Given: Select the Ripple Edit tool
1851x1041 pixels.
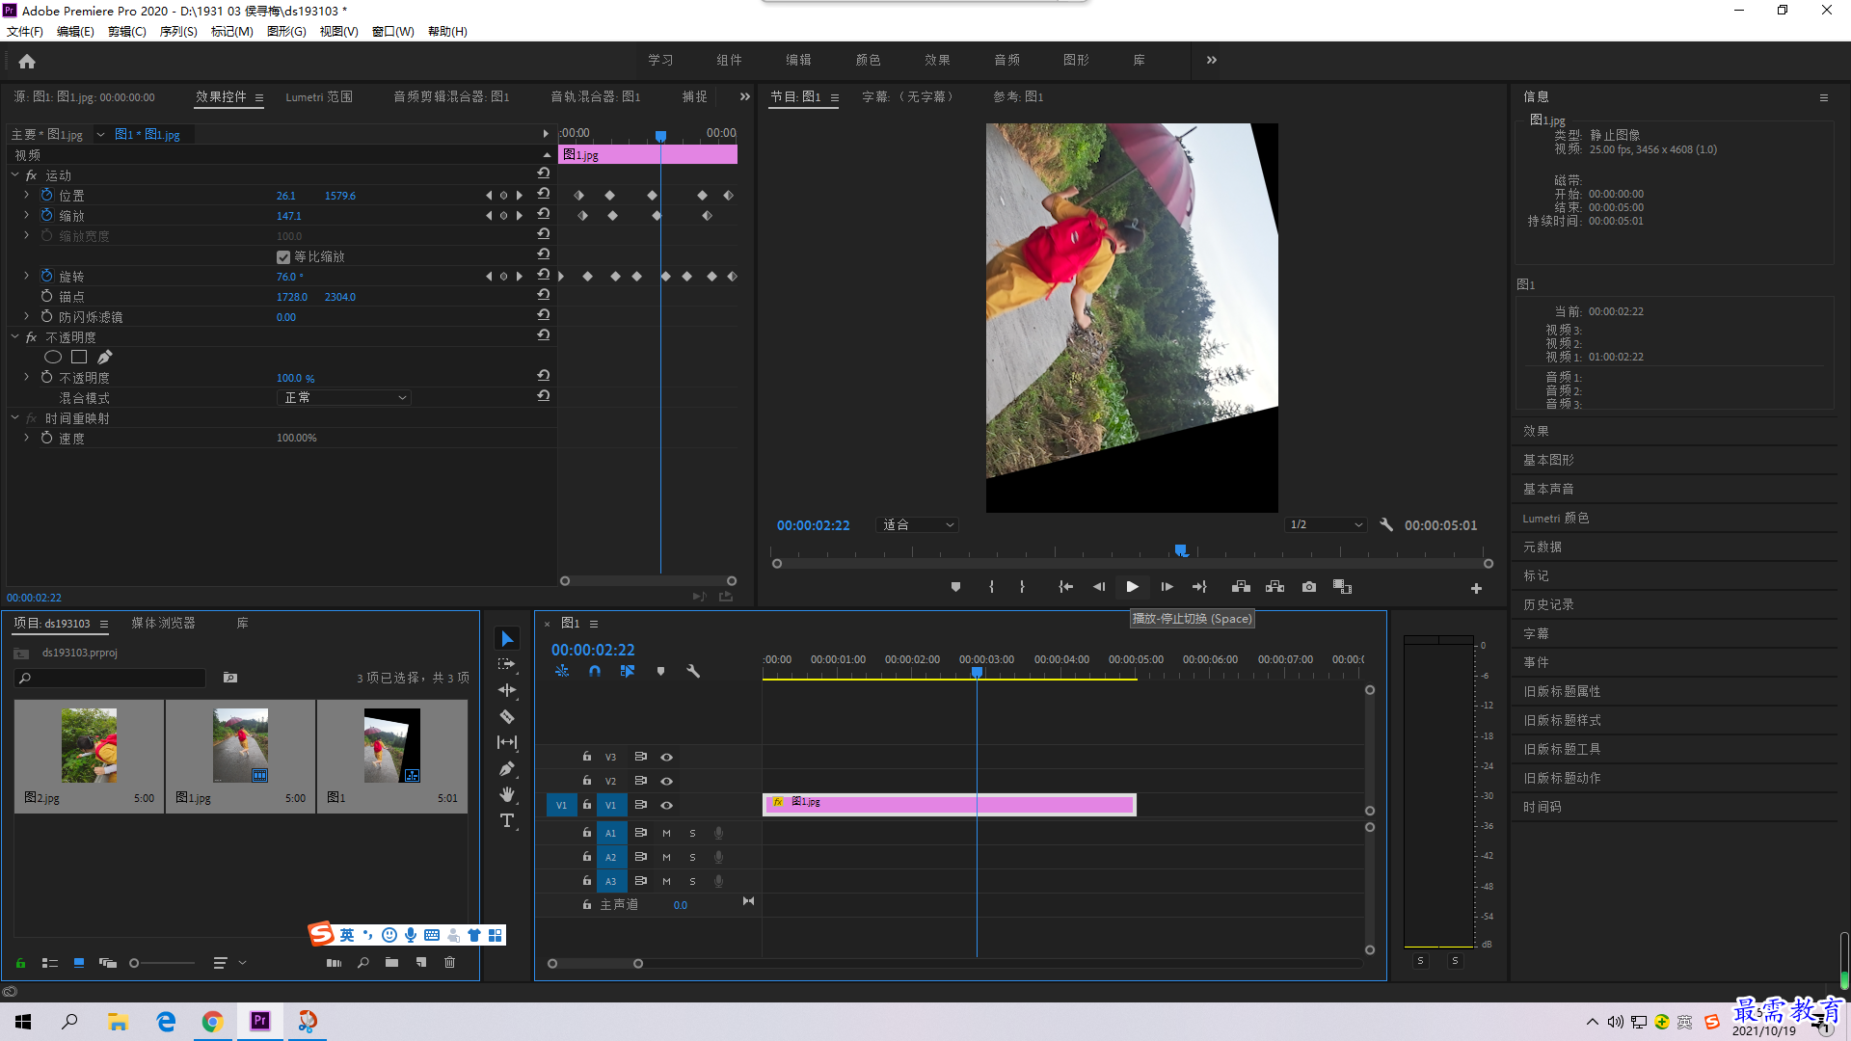Looking at the screenshot, I should pos(507,690).
